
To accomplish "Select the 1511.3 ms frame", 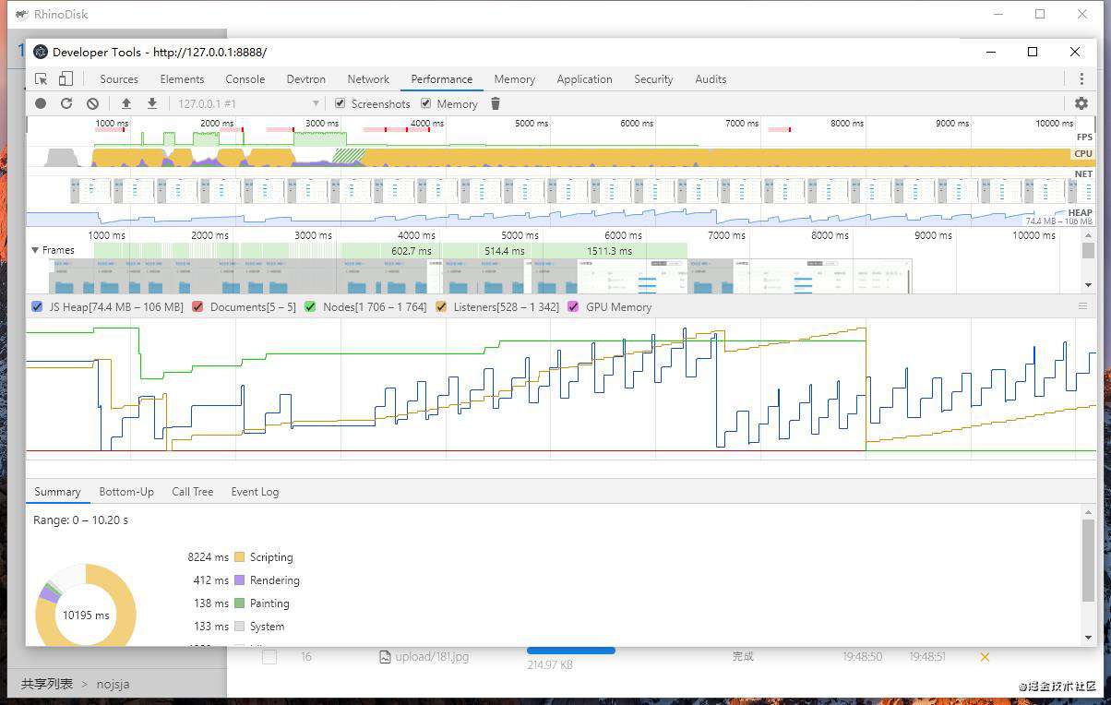I will click(609, 251).
